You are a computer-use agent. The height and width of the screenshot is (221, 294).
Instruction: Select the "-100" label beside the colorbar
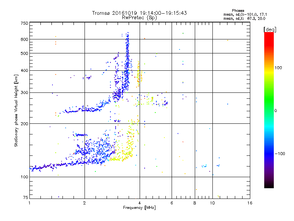click(x=280, y=154)
